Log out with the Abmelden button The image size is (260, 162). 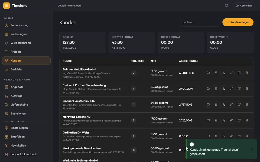click(x=244, y=6)
